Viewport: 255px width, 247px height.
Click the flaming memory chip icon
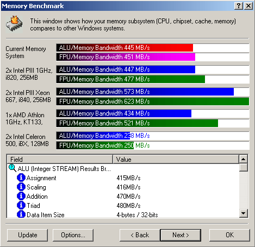(x=14, y=24)
